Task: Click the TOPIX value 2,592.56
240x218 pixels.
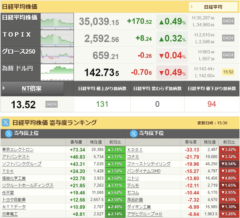Action: pos(102,38)
